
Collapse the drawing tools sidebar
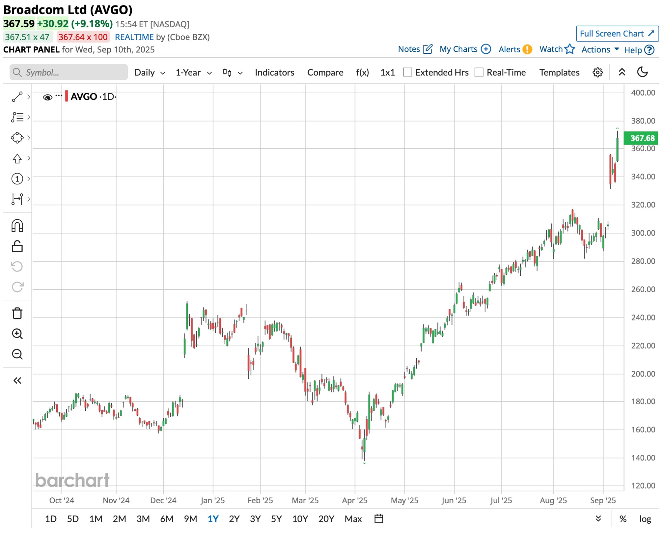pyautogui.click(x=17, y=380)
